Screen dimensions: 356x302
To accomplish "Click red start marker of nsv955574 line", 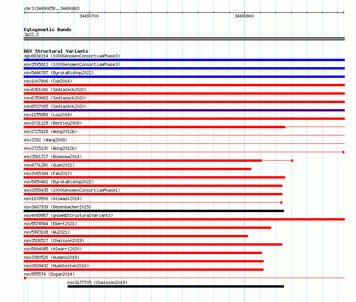I will 25,278.
